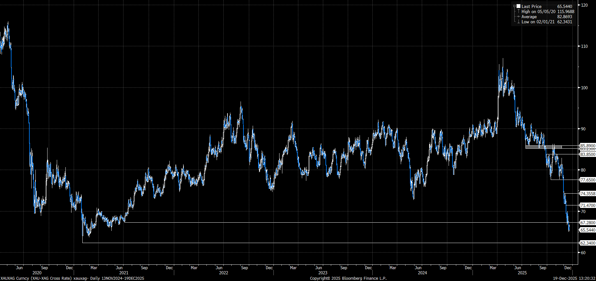This screenshot has width=596, height=281.
Task: Select the 62.3400 low line label
Action: point(587,243)
